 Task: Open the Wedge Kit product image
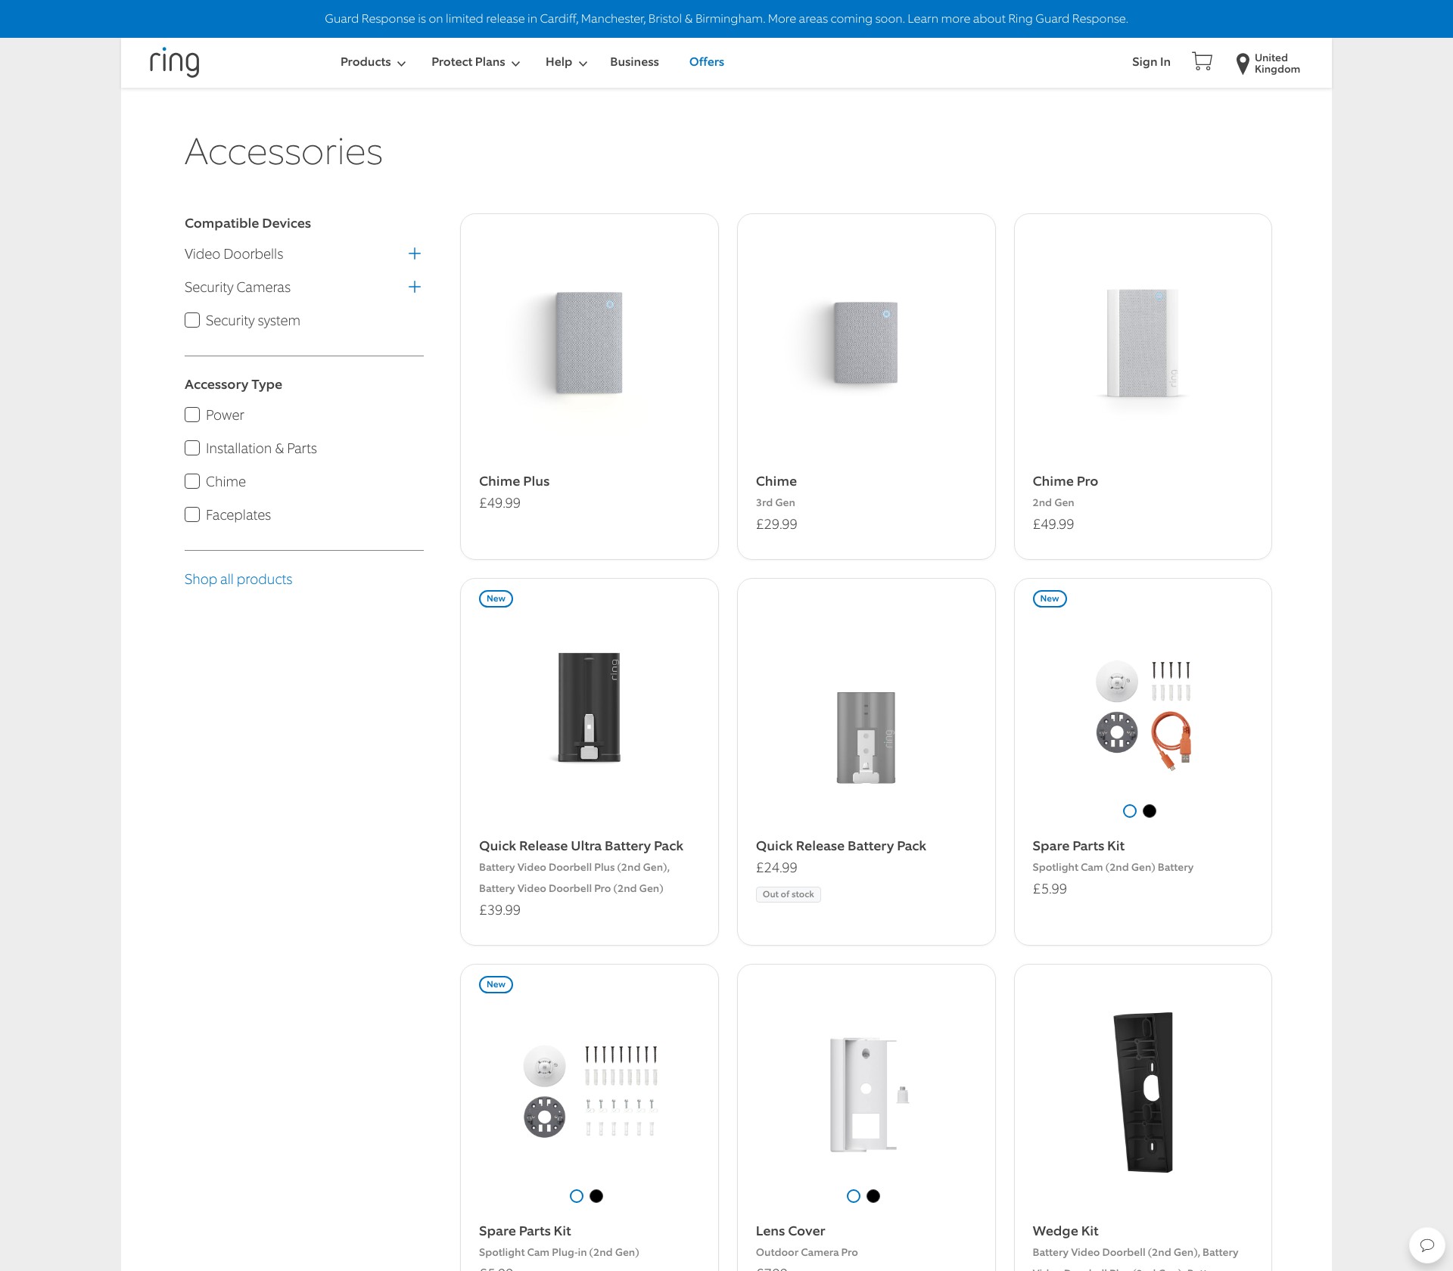pos(1143,1092)
